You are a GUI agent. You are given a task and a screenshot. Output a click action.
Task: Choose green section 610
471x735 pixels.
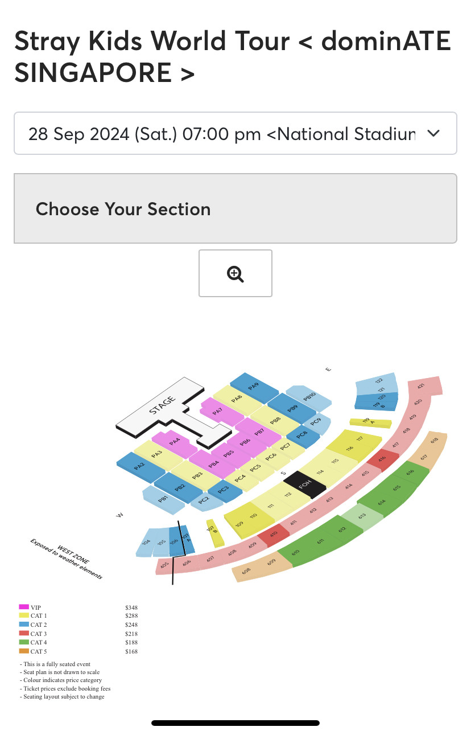pos(296,552)
